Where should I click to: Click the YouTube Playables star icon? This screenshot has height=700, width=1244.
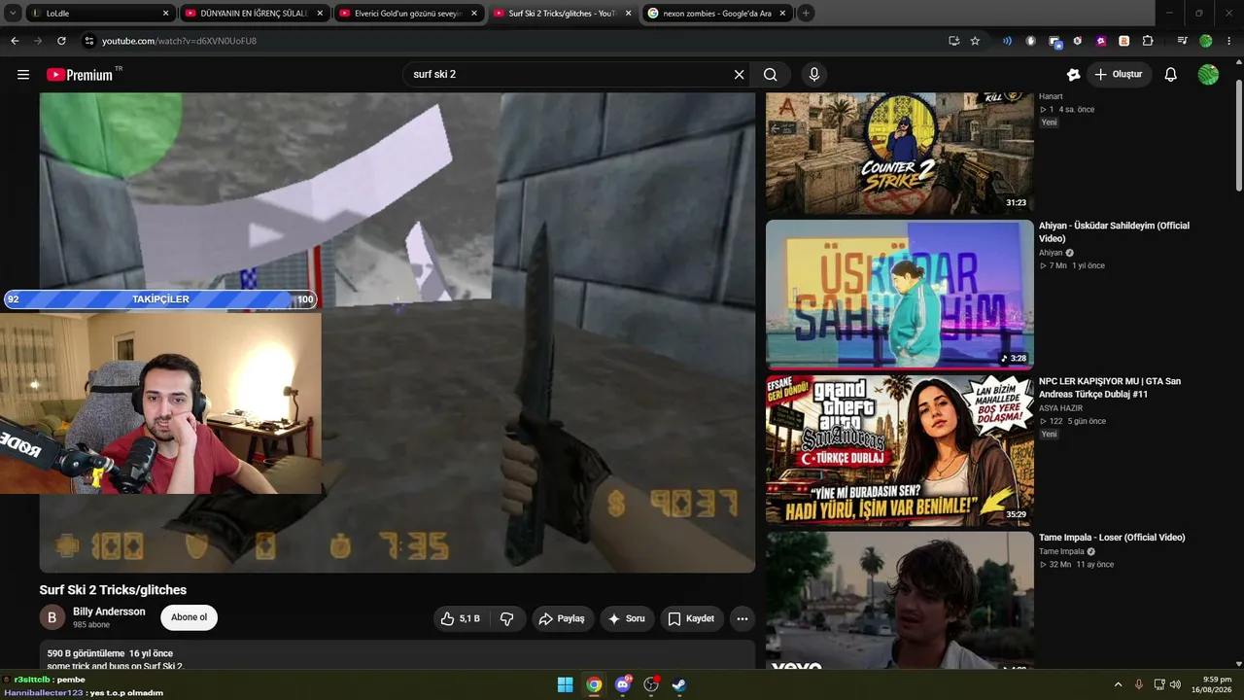point(1074,75)
